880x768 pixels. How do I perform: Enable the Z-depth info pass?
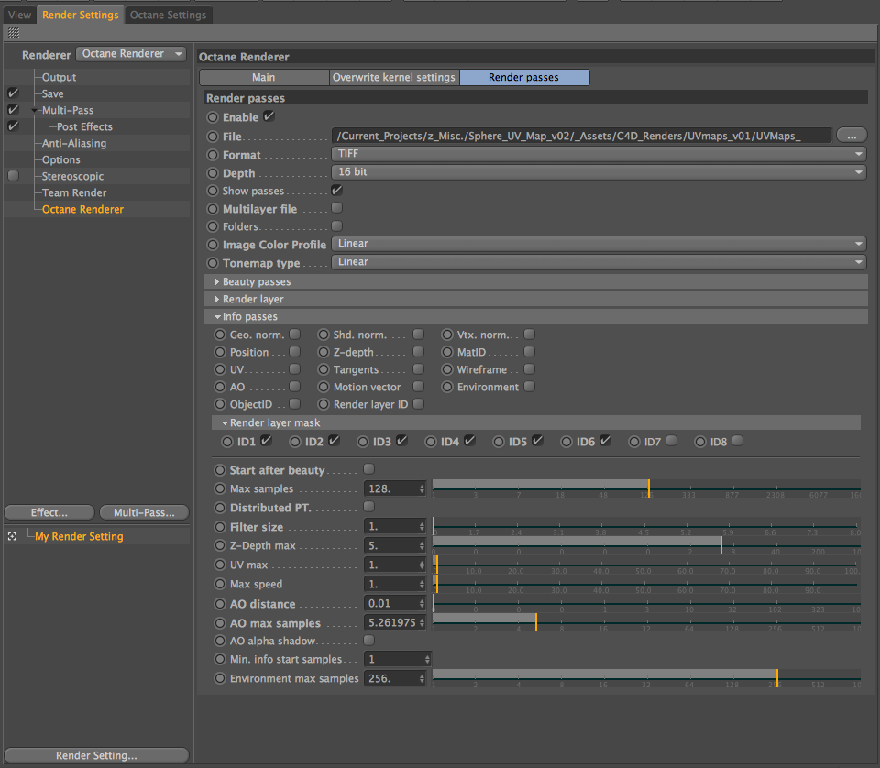[418, 351]
